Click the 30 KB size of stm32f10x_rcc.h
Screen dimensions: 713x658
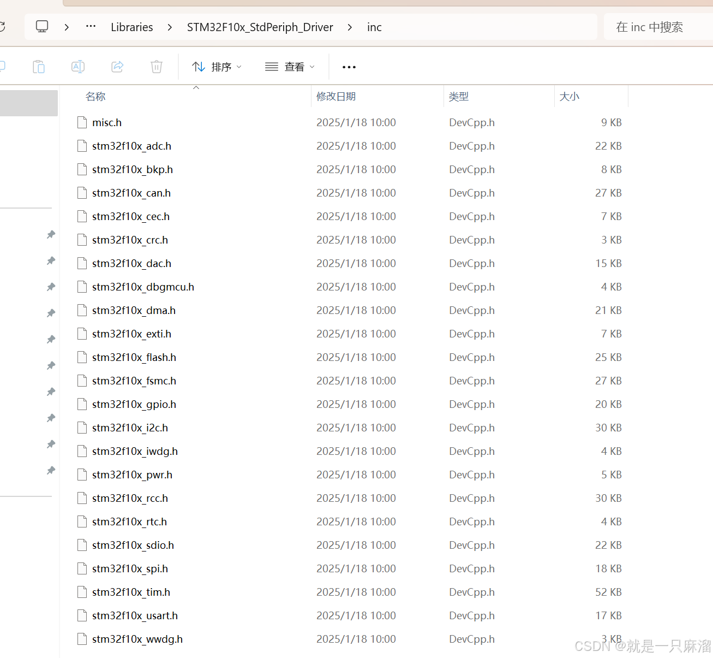click(608, 498)
